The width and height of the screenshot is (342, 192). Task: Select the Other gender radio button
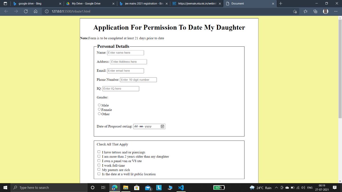point(99,114)
